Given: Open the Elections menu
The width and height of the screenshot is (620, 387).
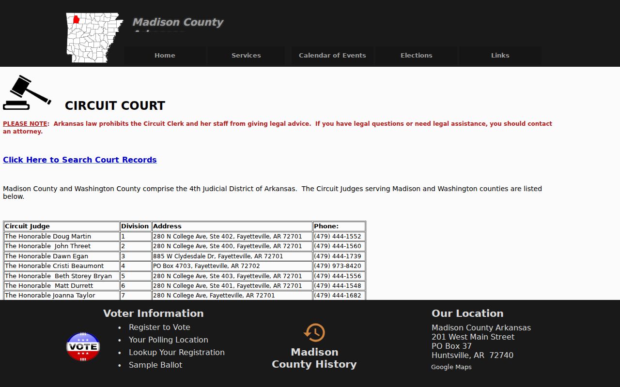Looking at the screenshot, I should [416, 55].
